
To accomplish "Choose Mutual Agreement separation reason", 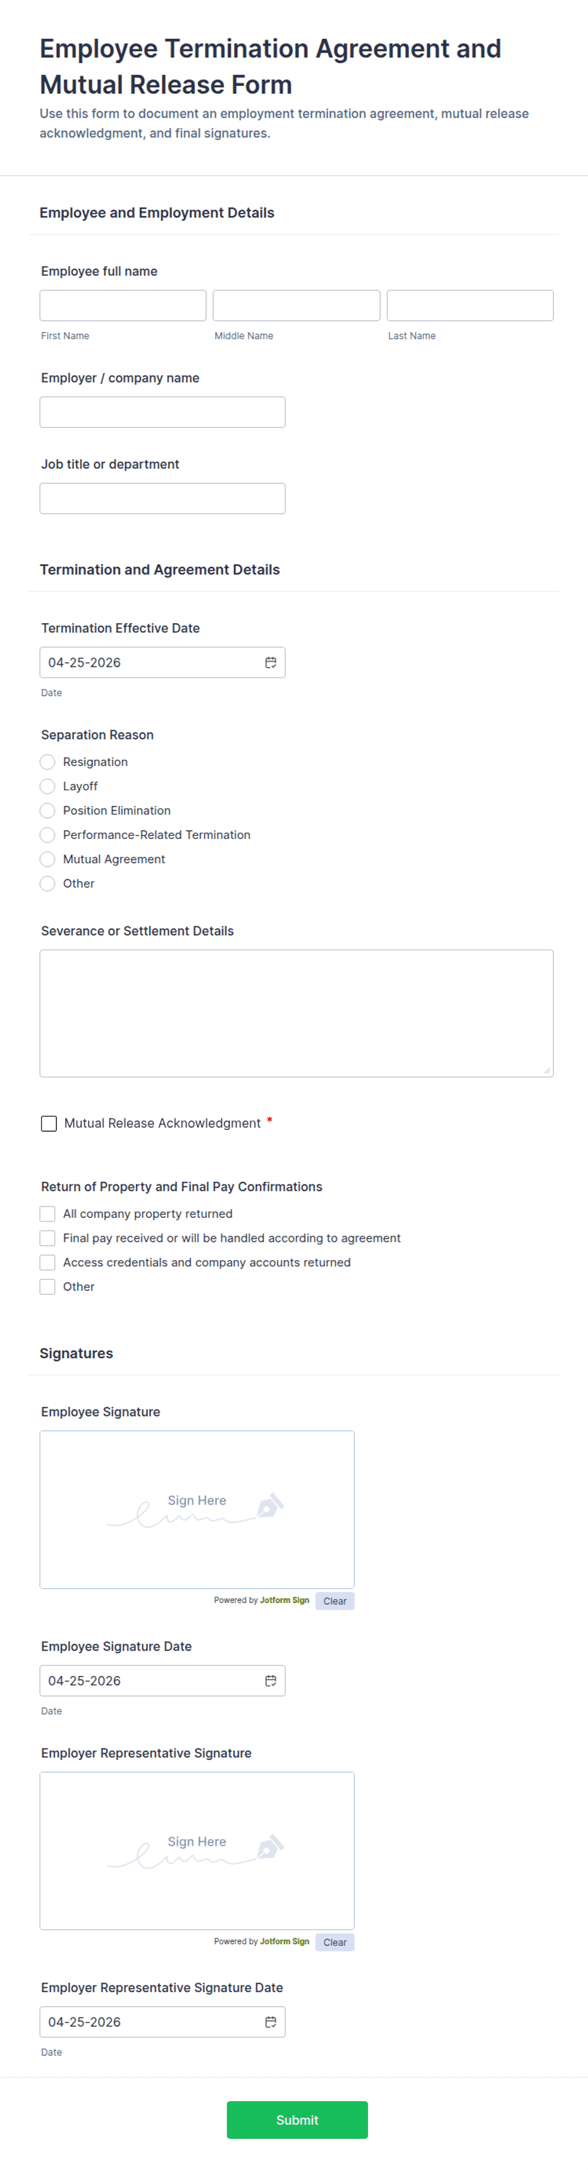I will [x=47, y=859].
